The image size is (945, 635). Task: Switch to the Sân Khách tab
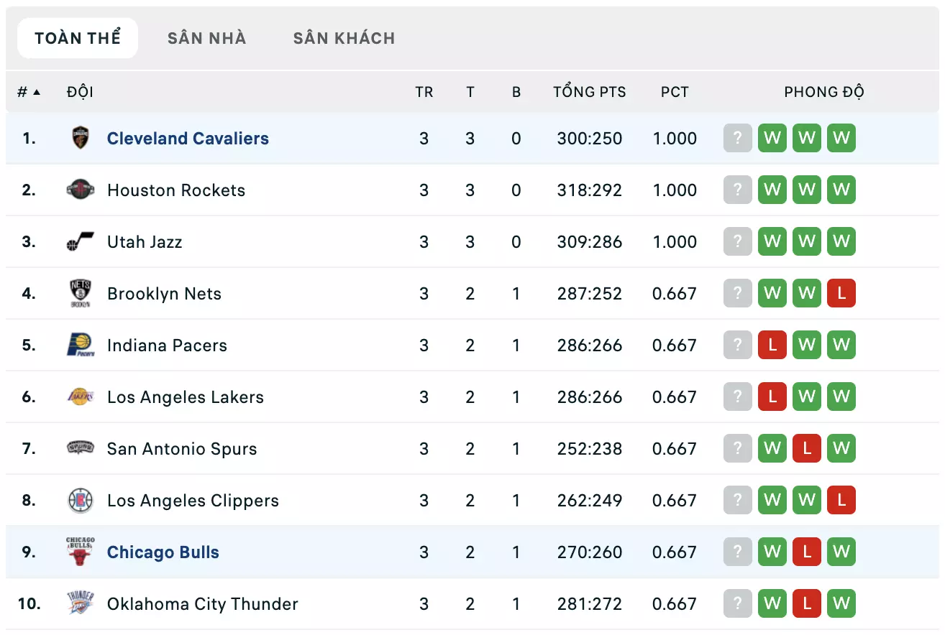click(344, 38)
